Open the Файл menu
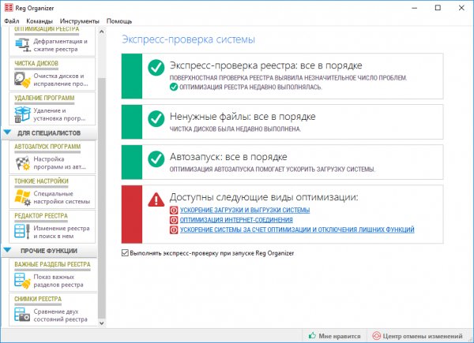This screenshot has height=343, width=474. [12, 21]
